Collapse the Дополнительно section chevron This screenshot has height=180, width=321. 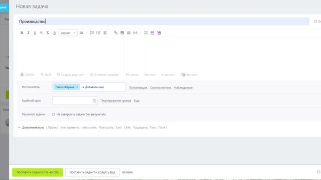19,127
